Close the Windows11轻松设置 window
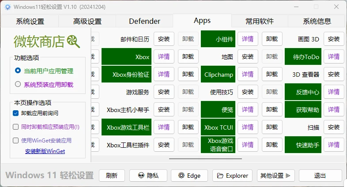This screenshot has height=187, width=347. coord(336,7)
